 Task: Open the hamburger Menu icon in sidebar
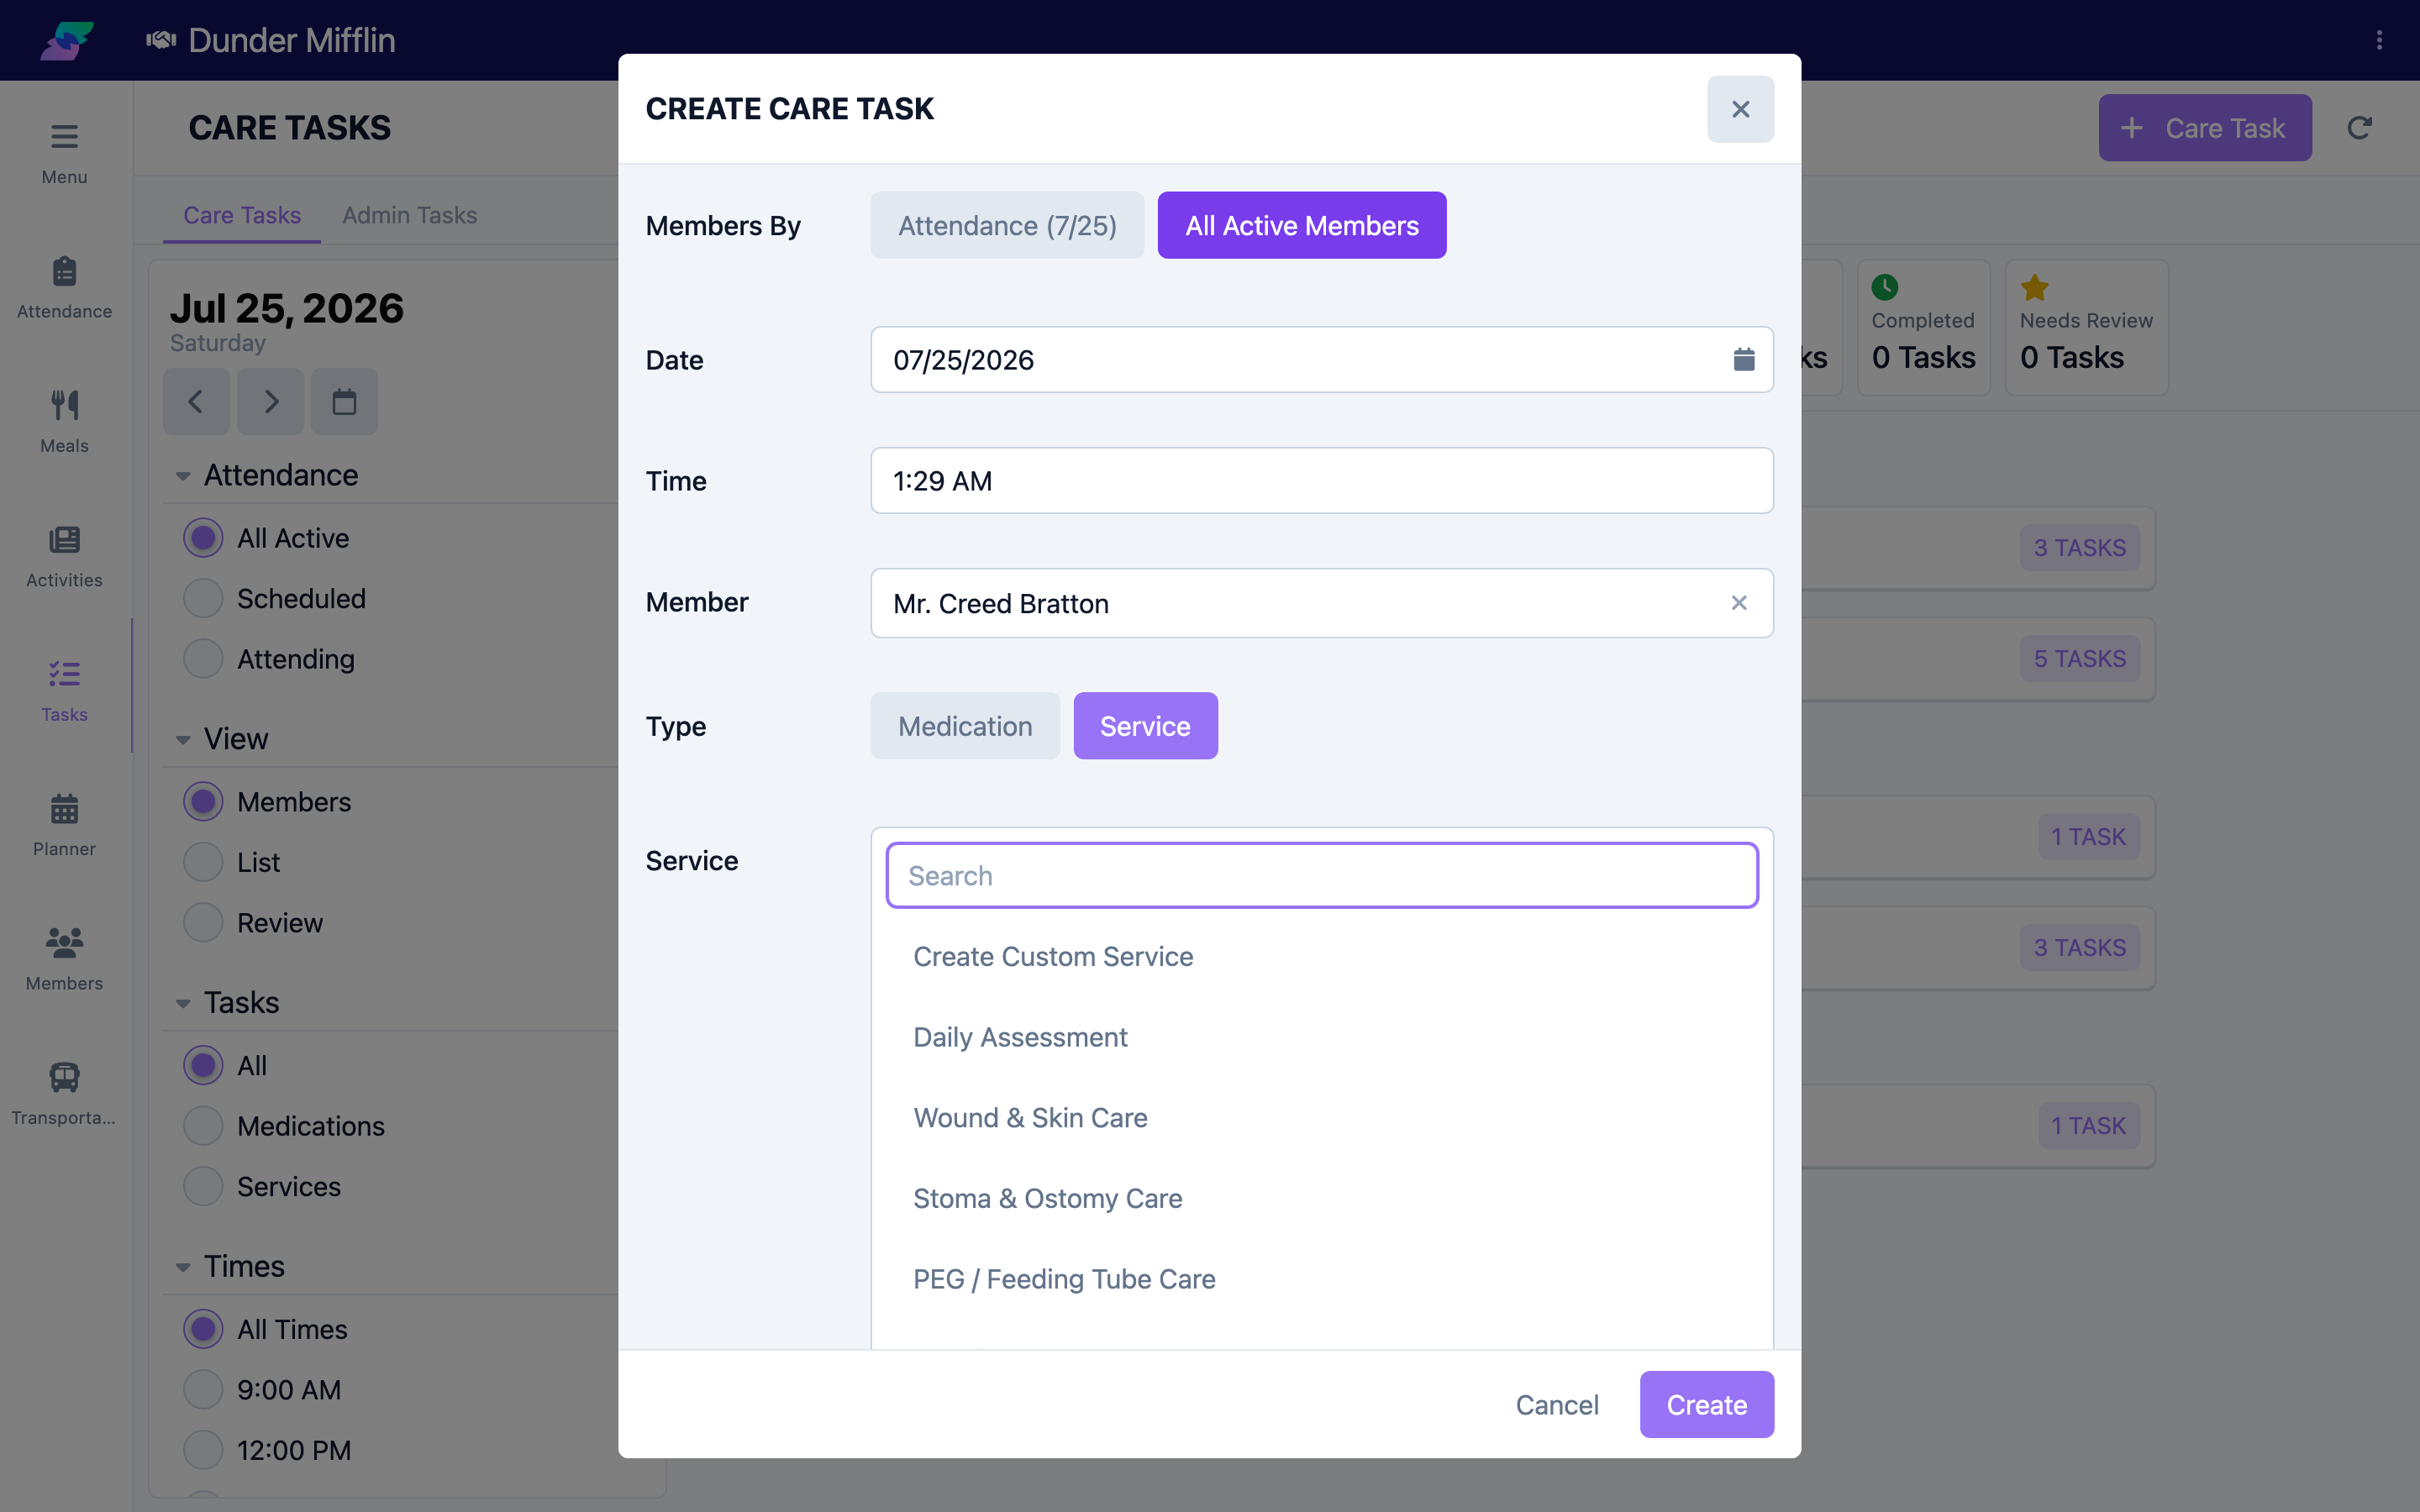click(x=64, y=136)
